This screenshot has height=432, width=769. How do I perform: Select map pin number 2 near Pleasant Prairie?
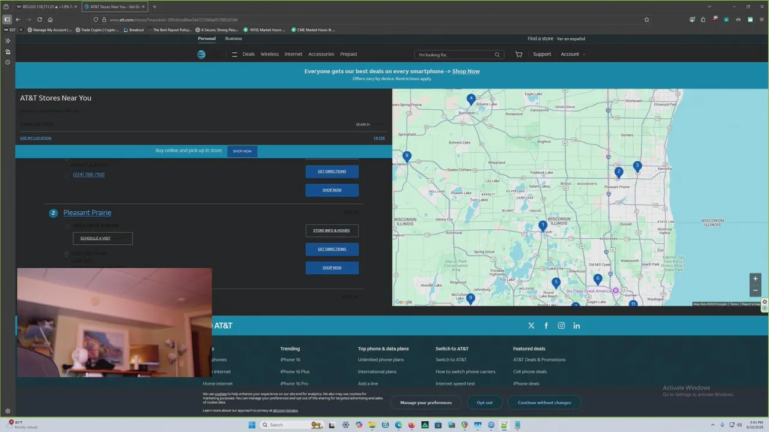618,172
